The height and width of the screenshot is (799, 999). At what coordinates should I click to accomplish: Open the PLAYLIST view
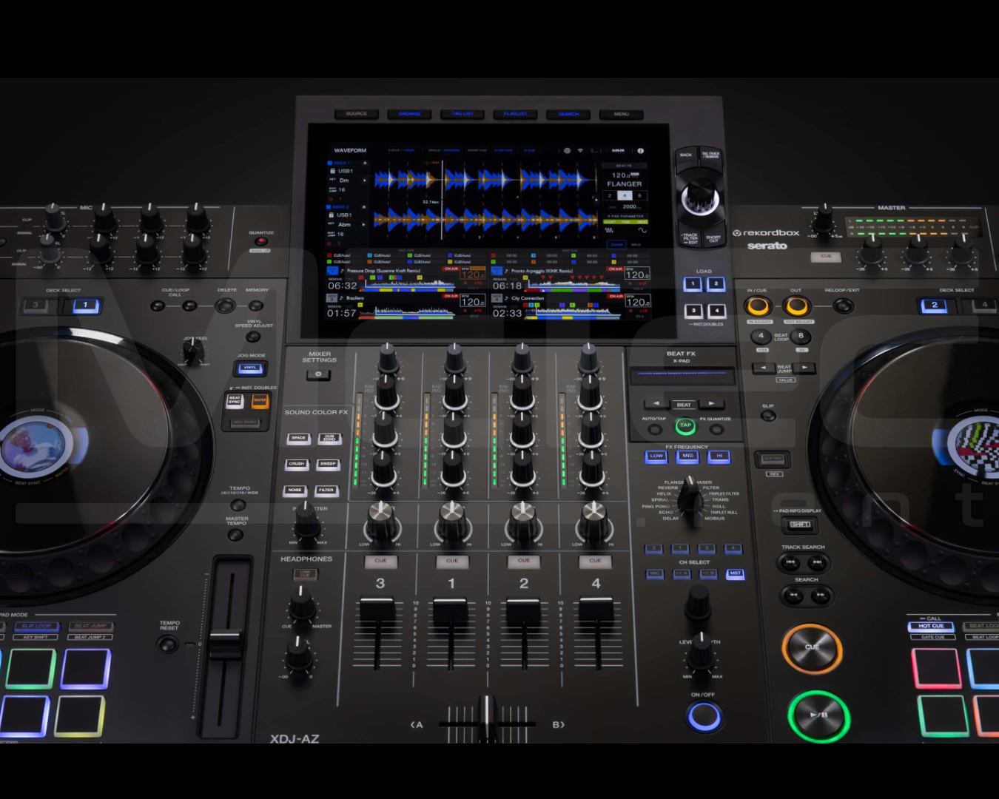pyautogui.click(x=515, y=114)
